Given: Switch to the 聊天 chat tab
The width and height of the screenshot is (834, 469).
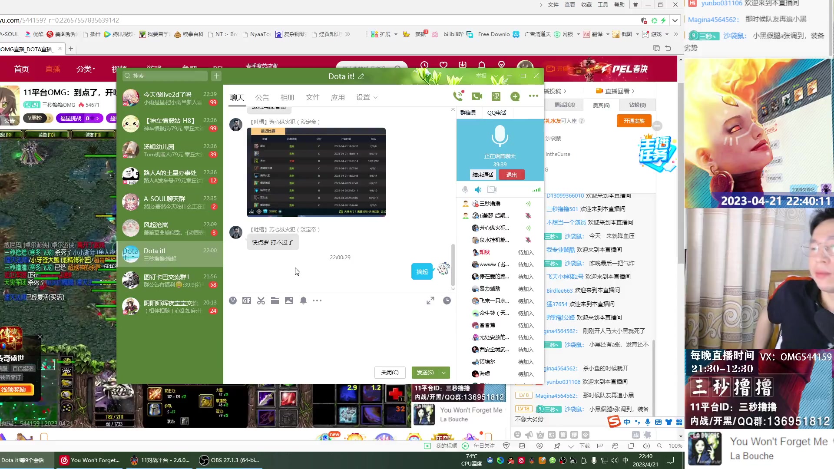Looking at the screenshot, I should coord(237,97).
